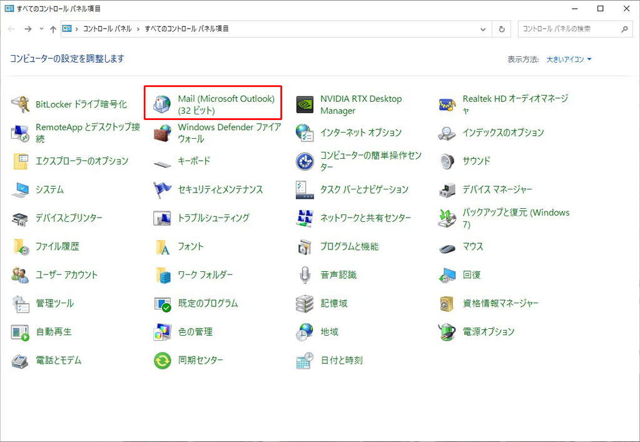Click the トラブルシューティング icon
The image size is (640, 442).
[x=162, y=219]
